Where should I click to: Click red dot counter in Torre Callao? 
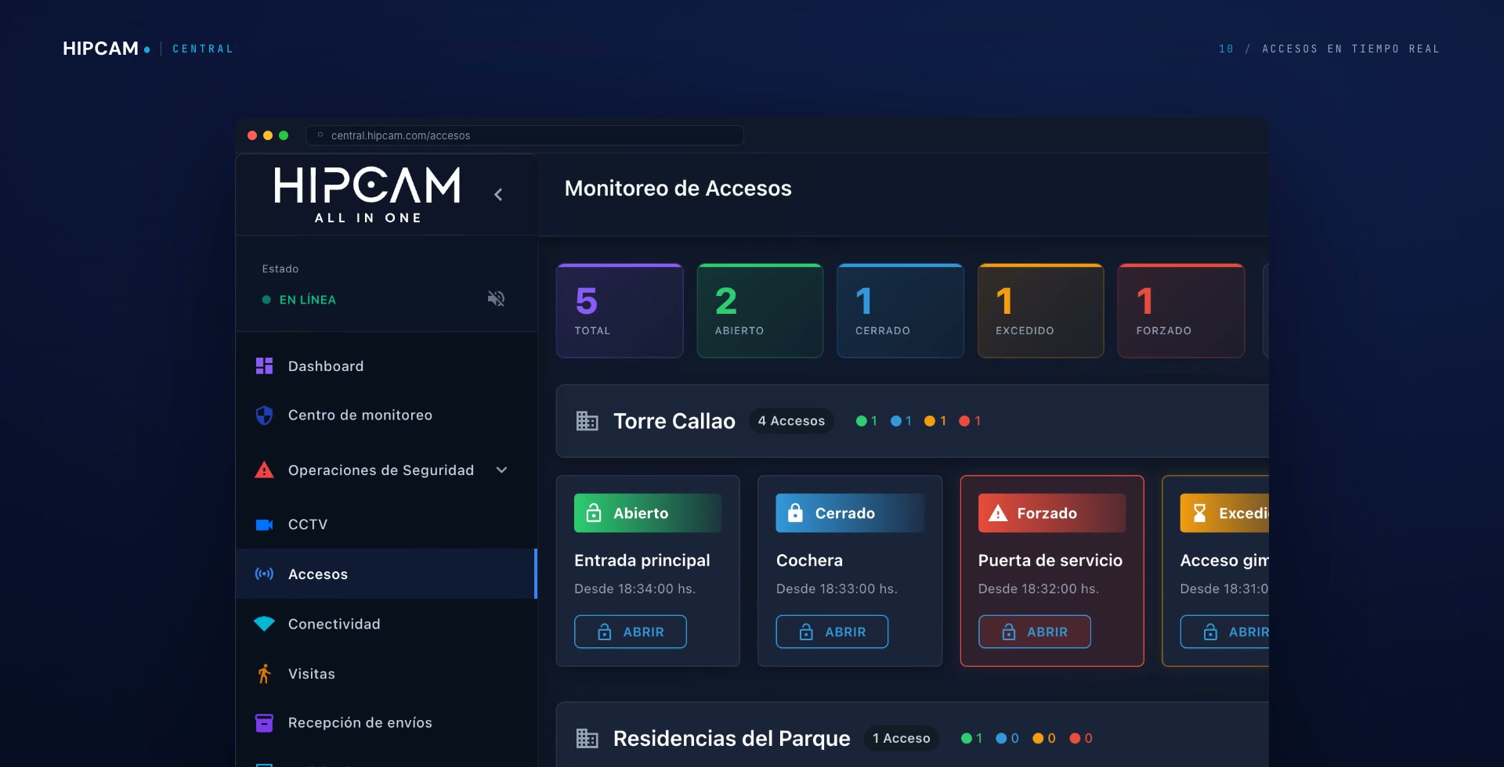click(970, 421)
